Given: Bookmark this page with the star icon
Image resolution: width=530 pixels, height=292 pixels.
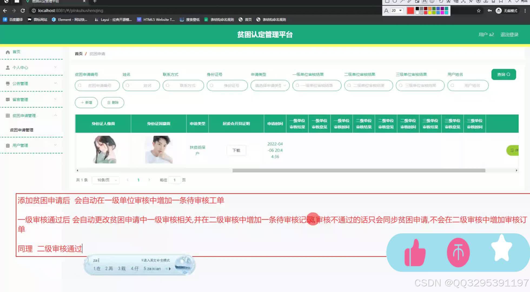Looking at the screenshot, I should point(479,11).
